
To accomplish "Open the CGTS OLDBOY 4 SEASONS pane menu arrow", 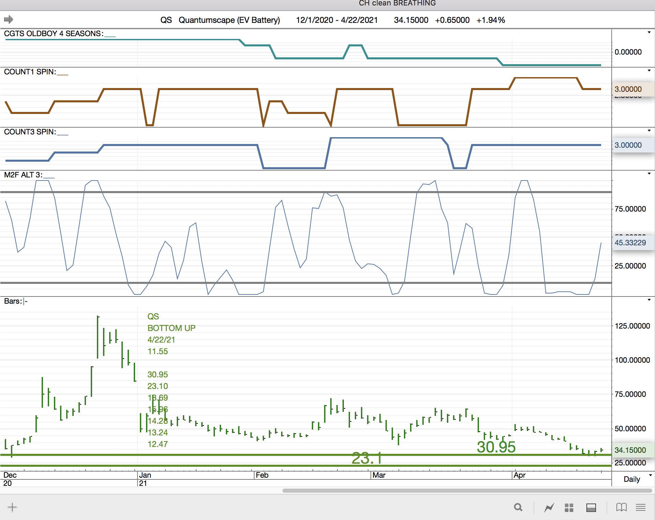I will pos(649,33).
